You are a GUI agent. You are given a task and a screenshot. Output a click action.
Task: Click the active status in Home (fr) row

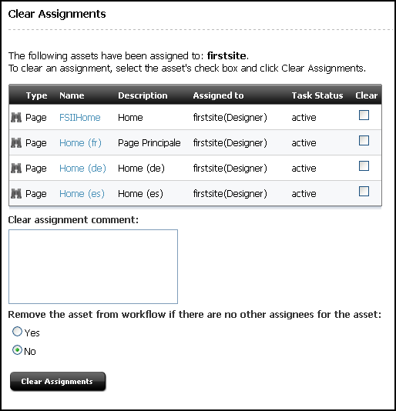coord(304,143)
